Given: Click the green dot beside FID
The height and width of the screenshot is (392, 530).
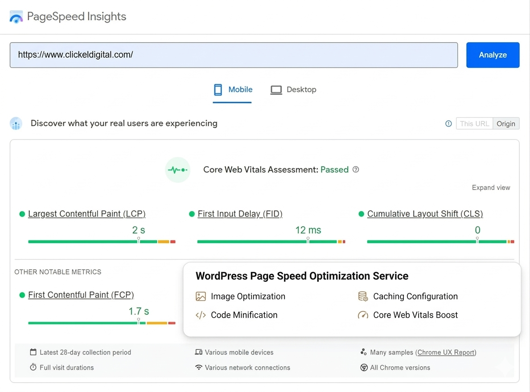Looking at the screenshot, I should click(192, 214).
